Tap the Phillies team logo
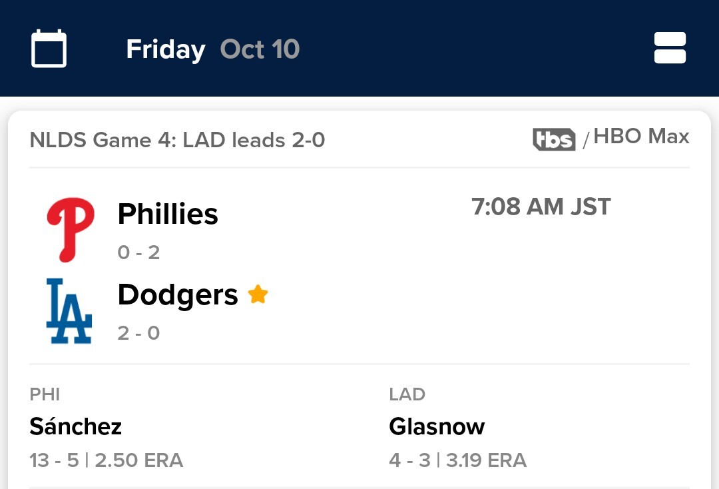 (x=70, y=229)
